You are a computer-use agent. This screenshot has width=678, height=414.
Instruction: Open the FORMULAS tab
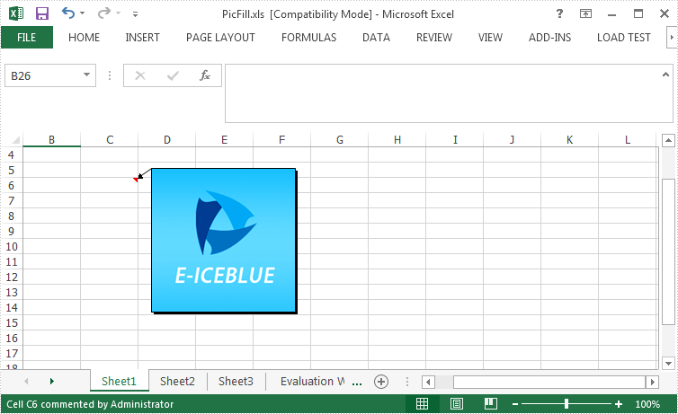[x=308, y=38]
